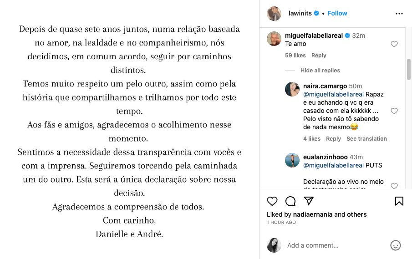Viewport: 412px width, 259px height.
Task: Show "59 likes" on miguelfalabellareal's comment
Action: pos(295,56)
